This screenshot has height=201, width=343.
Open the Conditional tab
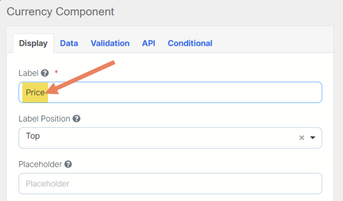(190, 43)
